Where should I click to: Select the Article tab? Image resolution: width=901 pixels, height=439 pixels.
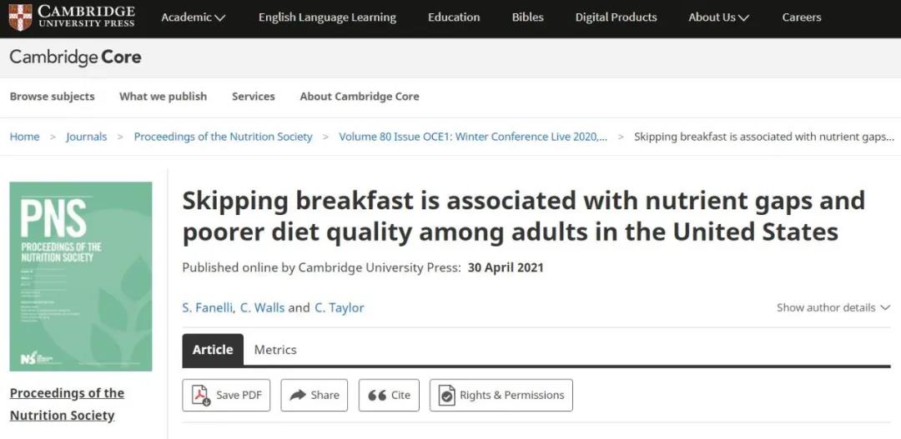pos(213,350)
